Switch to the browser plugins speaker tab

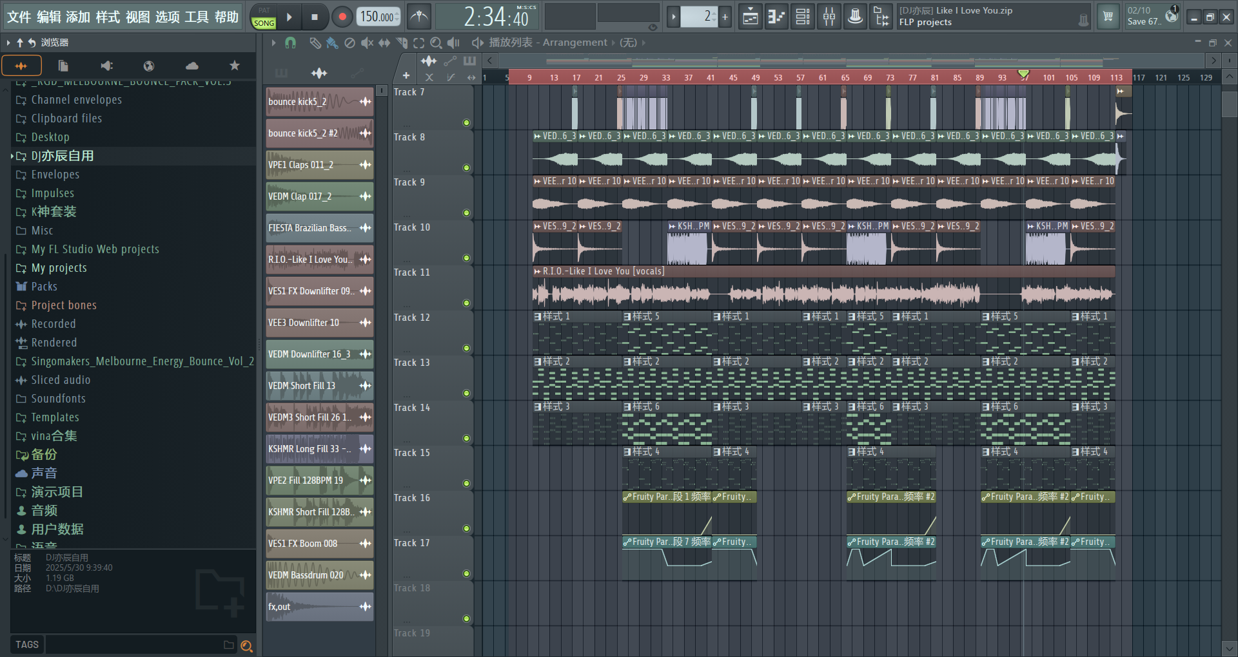pos(106,66)
